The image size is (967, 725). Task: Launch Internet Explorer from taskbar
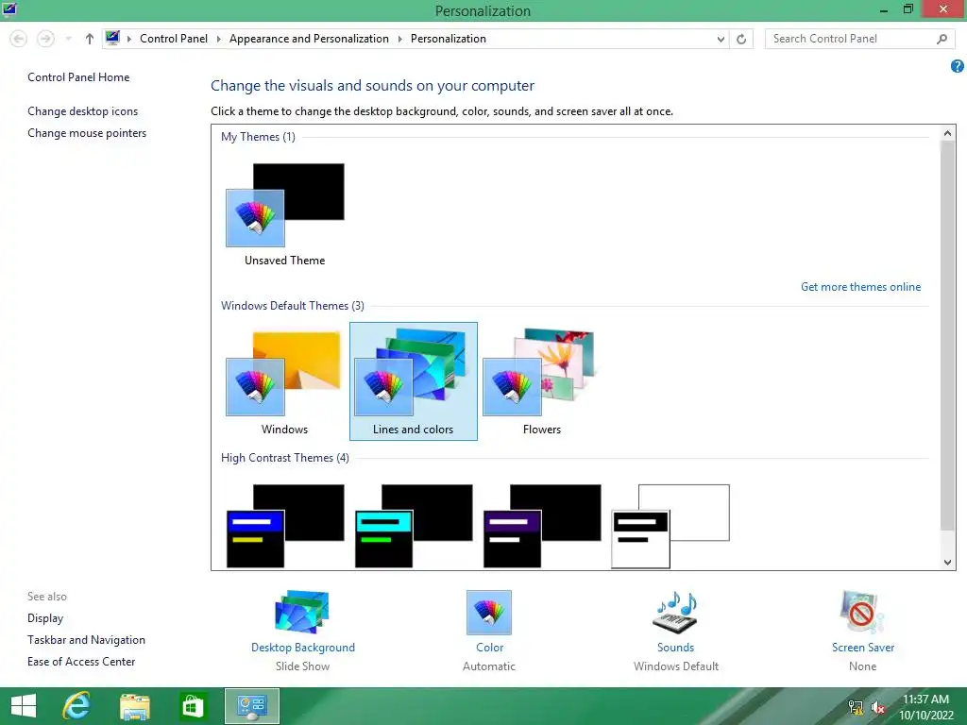pos(76,706)
